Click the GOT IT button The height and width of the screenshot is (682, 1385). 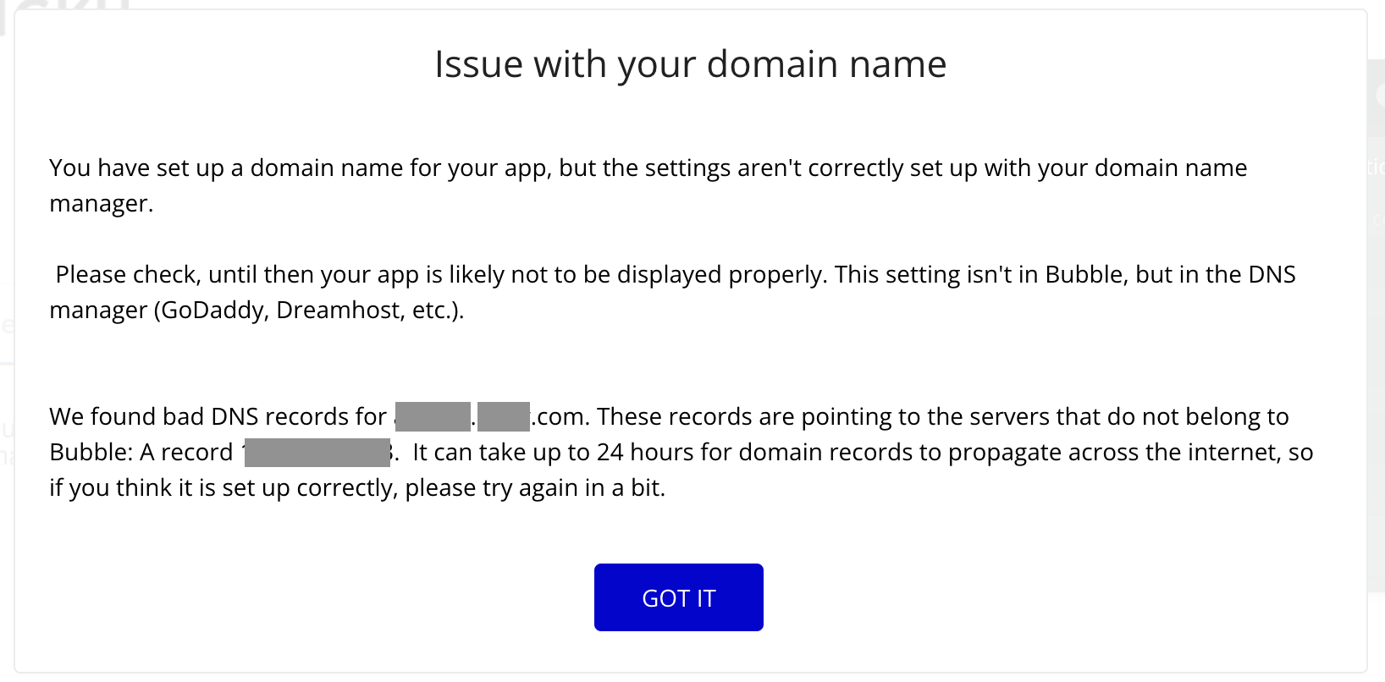click(x=678, y=597)
